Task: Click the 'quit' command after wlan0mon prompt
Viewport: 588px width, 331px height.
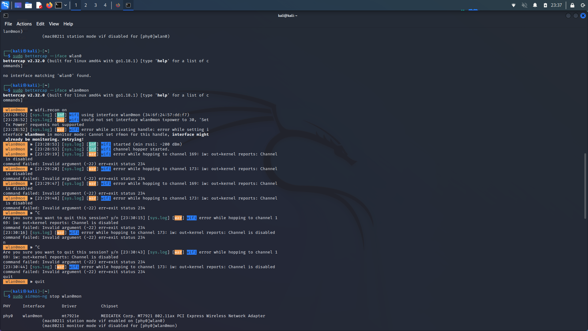Action: coord(40,282)
